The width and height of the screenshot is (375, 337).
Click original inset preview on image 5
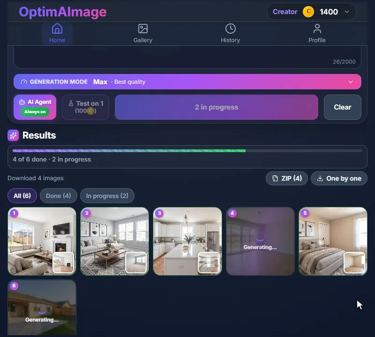[x=354, y=262]
